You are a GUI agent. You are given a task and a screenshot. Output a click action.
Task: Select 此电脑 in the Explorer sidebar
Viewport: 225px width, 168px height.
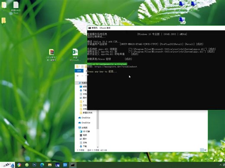click(x=83, y=128)
